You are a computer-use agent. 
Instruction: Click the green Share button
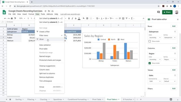tap(167, 12)
